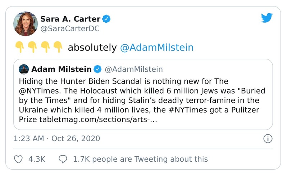Click the Twitter bird logo
This screenshot has height=175, width=287.
coord(266,18)
